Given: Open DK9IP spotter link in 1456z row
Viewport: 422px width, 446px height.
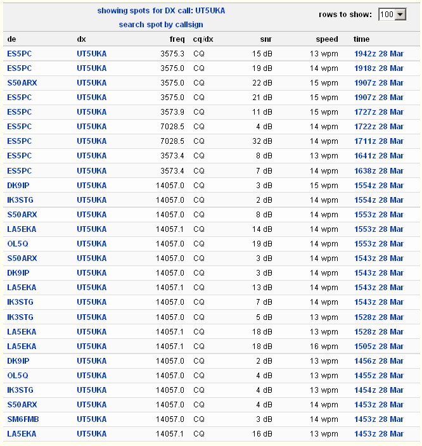Looking at the screenshot, I should (18, 361).
